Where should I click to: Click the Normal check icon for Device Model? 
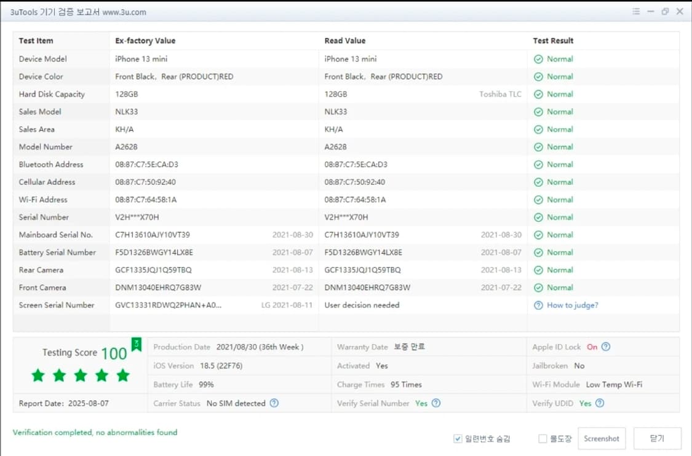tap(538, 59)
